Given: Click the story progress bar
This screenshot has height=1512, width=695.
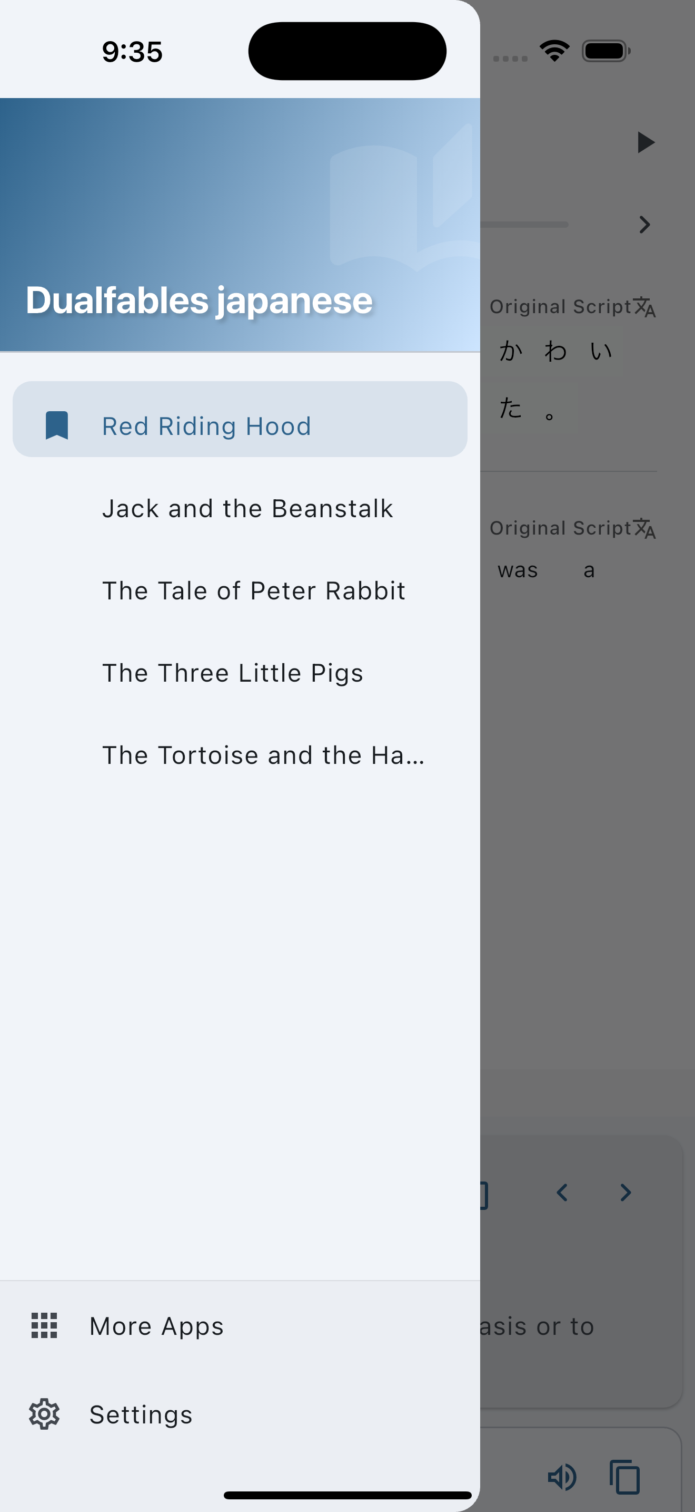Looking at the screenshot, I should point(524,224).
